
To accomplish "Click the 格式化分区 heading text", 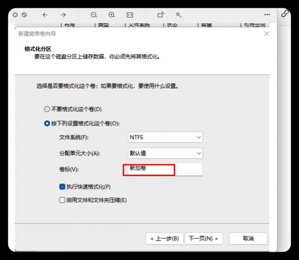I will point(38,49).
